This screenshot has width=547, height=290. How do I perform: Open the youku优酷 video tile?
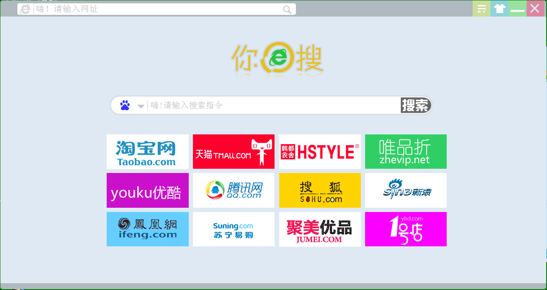tap(147, 190)
